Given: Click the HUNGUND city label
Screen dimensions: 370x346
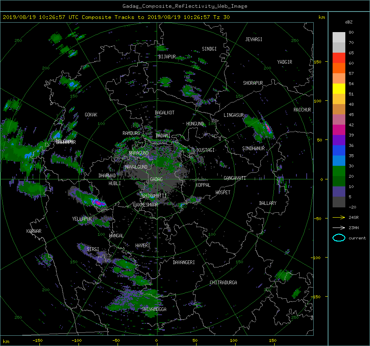Looking at the screenshot, I should click(195, 124).
